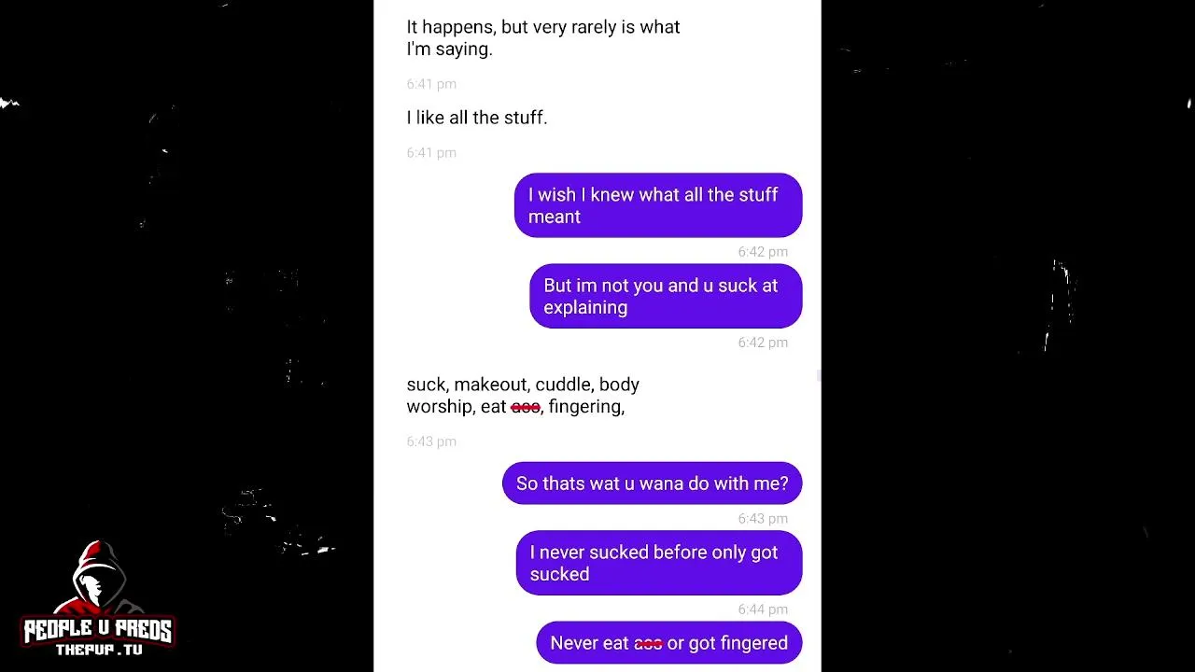Tap the 6:44 pm timestamp
1195x672 pixels.
point(763,609)
